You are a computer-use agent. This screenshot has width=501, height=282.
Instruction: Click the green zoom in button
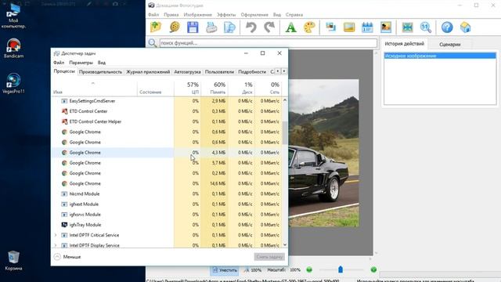tap(373, 269)
